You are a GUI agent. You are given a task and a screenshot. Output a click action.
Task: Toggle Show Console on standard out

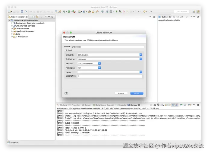pyautogui.click(x=173, y=105)
